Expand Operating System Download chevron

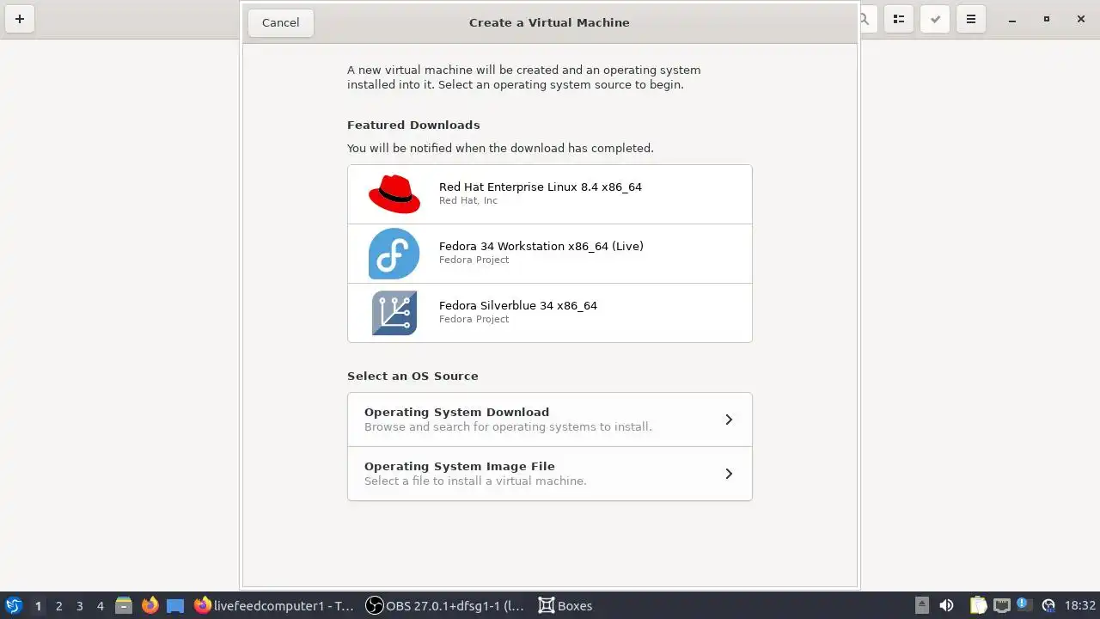tap(729, 420)
